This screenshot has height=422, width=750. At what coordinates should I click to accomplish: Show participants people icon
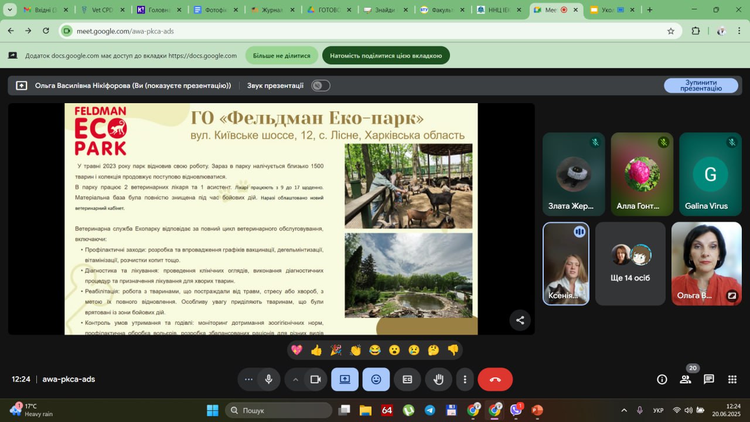(x=686, y=379)
